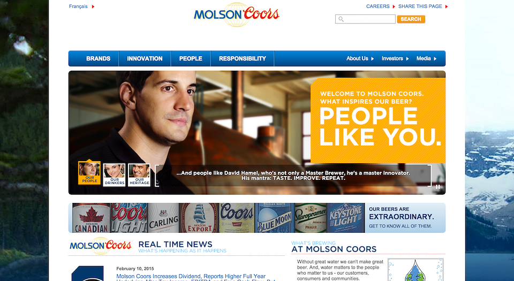Select the Our Heritage thumbnail

(x=139, y=175)
